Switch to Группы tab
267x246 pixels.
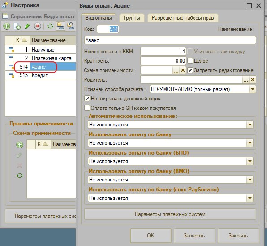coord(132,18)
